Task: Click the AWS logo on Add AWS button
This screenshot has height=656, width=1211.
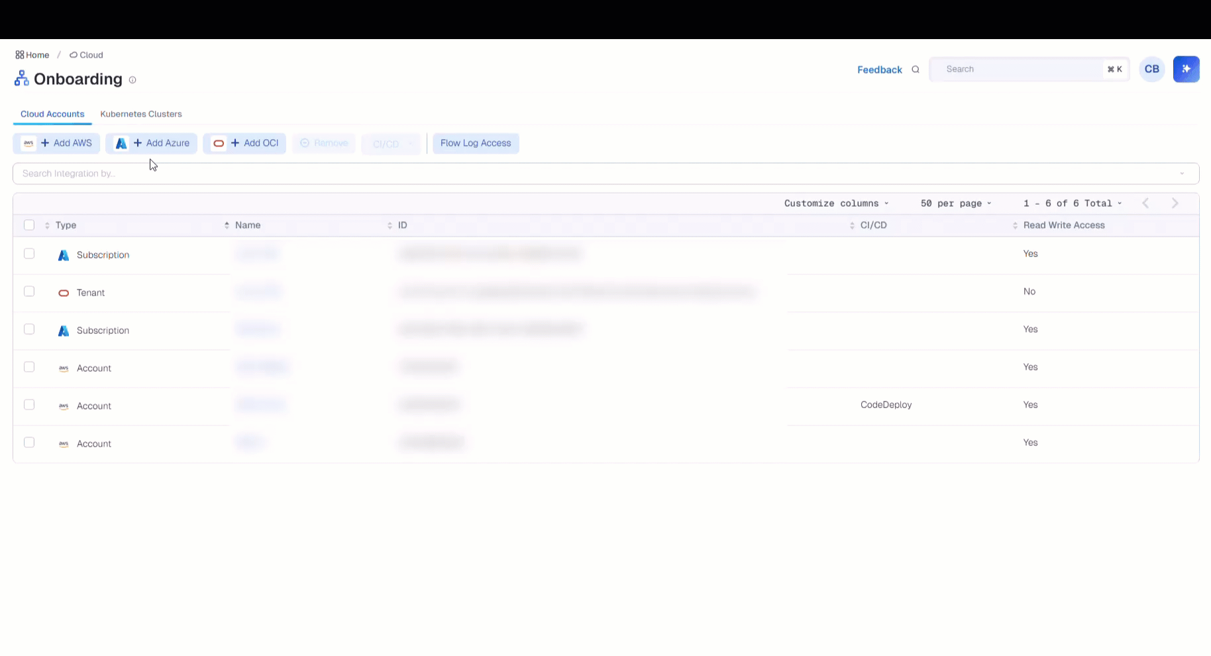Action: coord(28,143)
